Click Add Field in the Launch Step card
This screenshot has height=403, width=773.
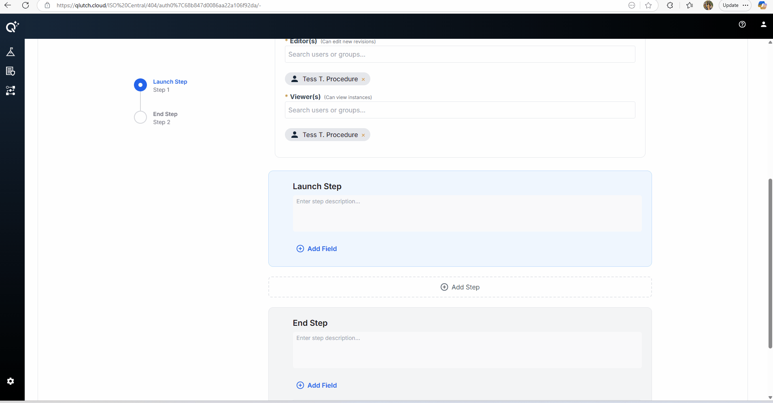tap(317, 249)
